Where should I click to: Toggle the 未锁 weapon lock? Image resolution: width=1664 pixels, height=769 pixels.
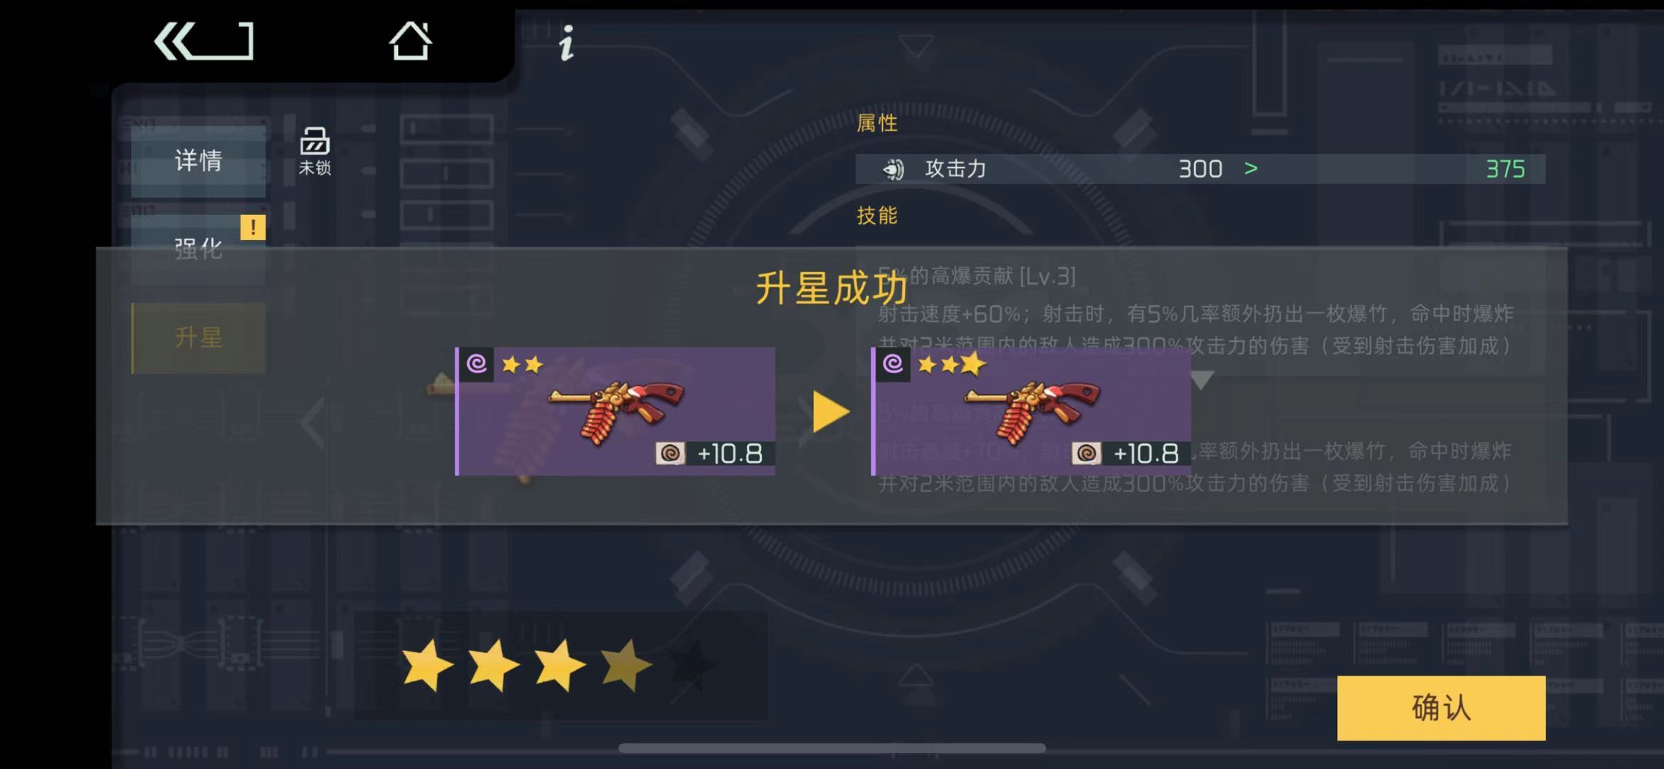pyautogui.click(x=315, y=150)
